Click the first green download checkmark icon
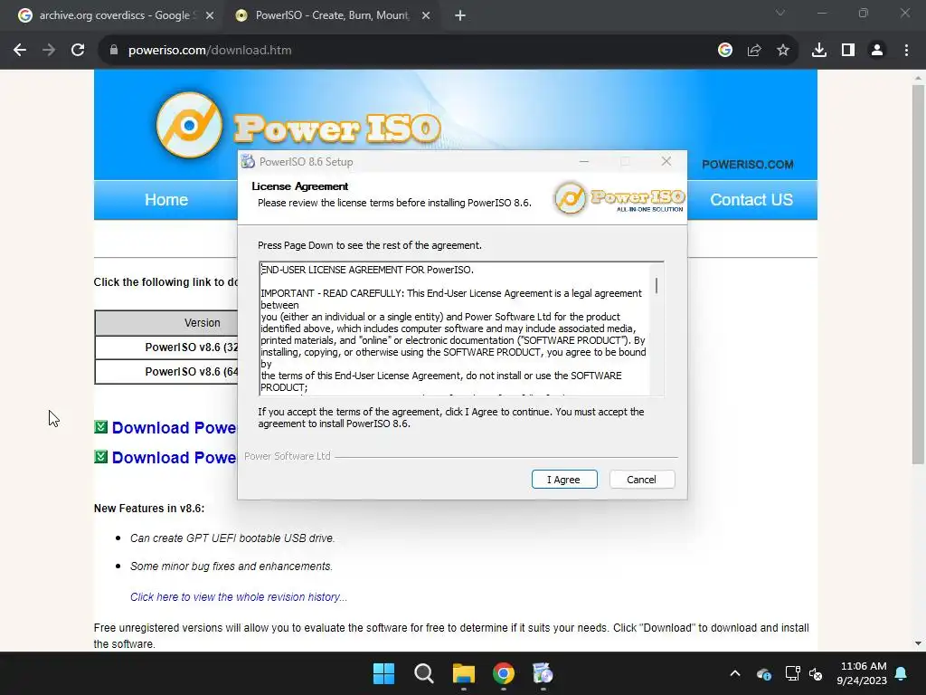926x695 pixels. click(x=101, y=427)
